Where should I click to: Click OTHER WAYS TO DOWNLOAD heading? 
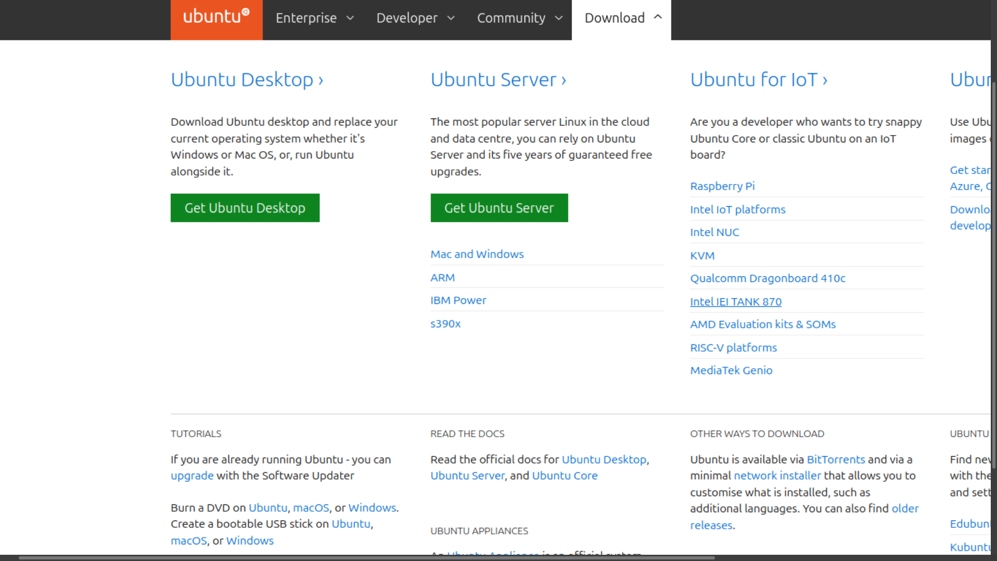point(757,434)
